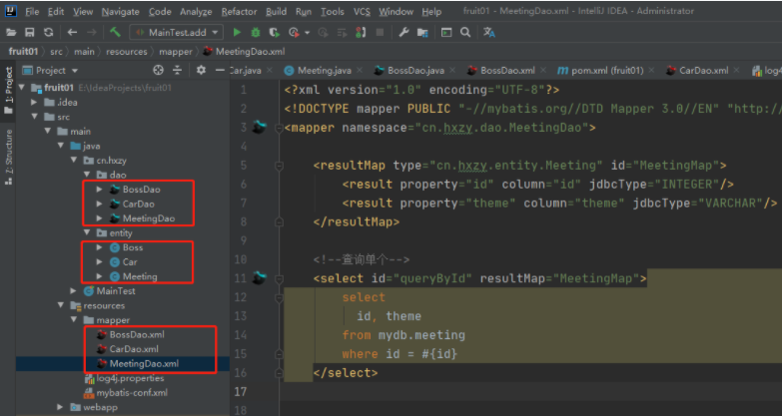Screen dimensions: 782x416
Task: Click the Synchronize refresh icon
Action: [x=48, y=32]
